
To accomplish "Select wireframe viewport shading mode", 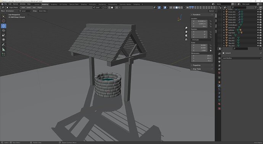I will tap(174, 8).
